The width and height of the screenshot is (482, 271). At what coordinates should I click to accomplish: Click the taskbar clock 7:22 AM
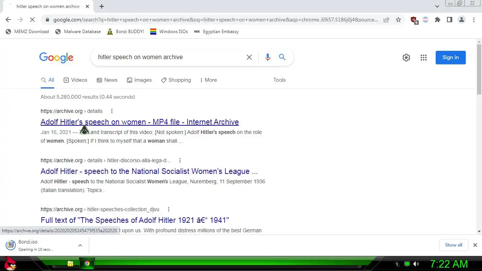(449, 264)
